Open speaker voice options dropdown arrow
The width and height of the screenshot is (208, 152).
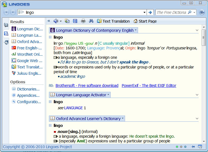pyautogui.click(x=61, y=21)
